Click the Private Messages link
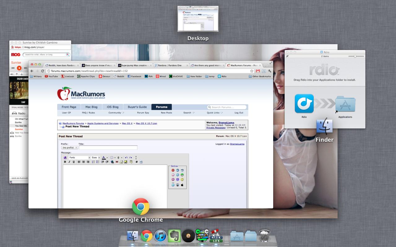Screen dimensions: 396x247 (216, 128)
